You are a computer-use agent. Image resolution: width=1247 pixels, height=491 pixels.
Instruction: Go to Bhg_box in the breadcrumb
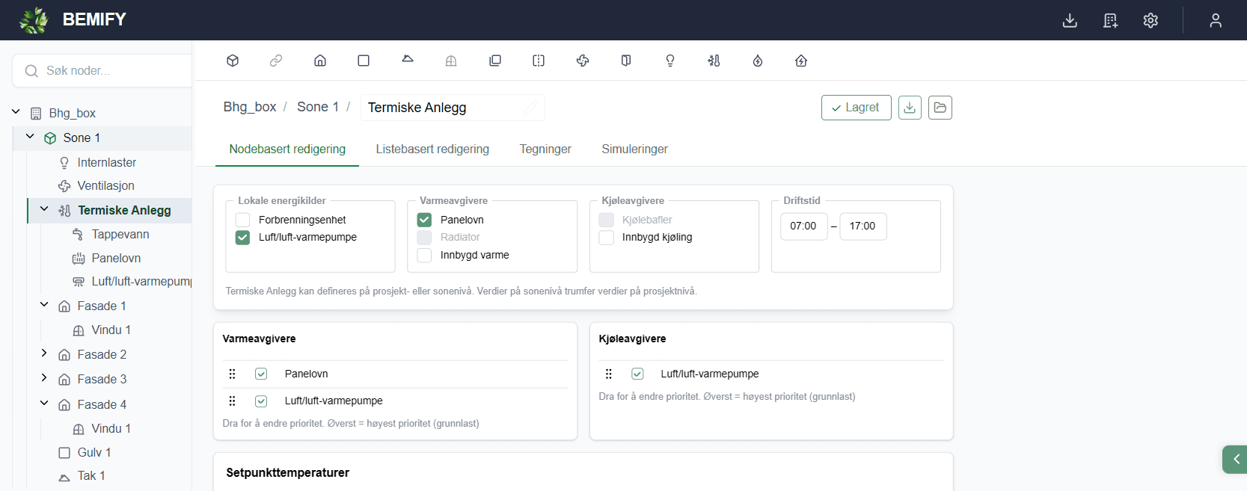250,107
